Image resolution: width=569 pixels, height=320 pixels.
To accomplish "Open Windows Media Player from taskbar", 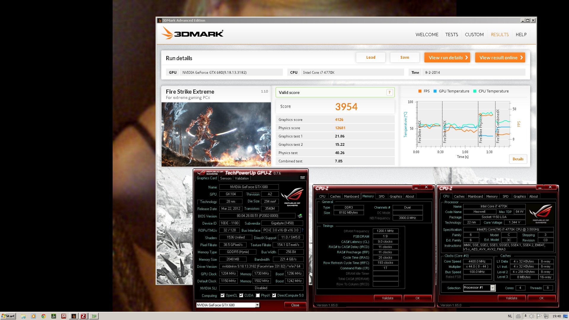I will tap(33, 316).
